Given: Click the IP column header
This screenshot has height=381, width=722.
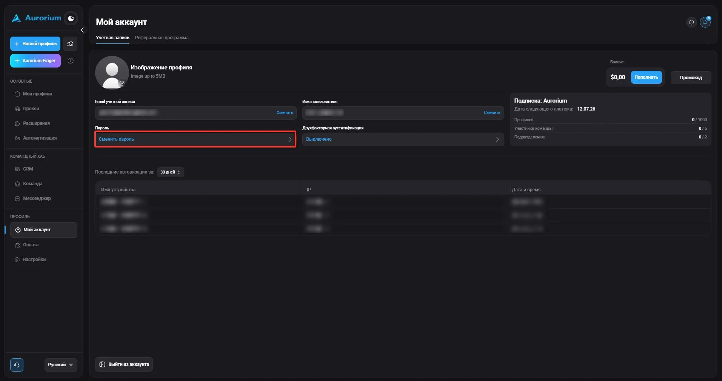Looking at the screenshot, I should click(309, 190).
